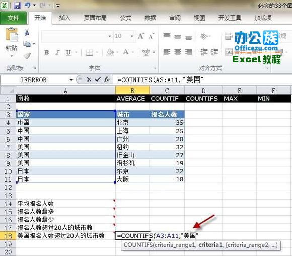
Task: Click Increase Font Size icon
Action: point(141,36)
